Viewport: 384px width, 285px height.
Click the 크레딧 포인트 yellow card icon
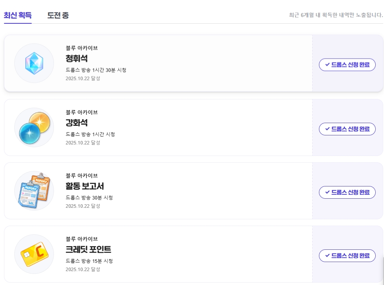coord(34,254)
